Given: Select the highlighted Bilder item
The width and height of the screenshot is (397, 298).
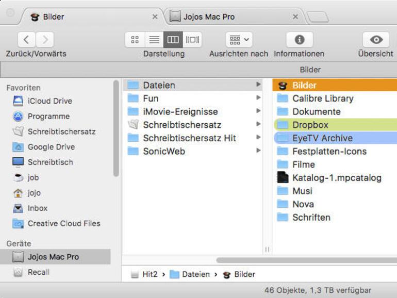Looking at the screenshot, I should pos(335,85).
